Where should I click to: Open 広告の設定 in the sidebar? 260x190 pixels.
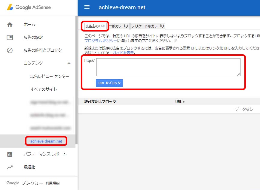[x=33, y=38]
